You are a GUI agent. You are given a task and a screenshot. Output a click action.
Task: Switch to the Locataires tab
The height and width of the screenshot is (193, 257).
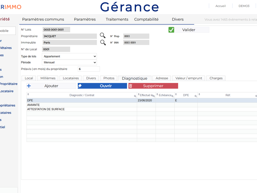[71, 78]
